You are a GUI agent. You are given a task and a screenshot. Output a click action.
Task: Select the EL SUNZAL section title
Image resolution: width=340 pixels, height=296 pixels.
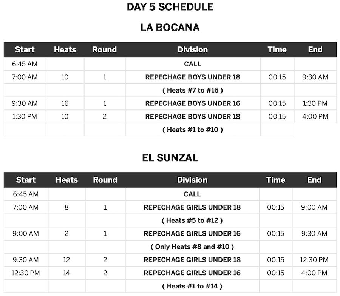tap(170, 158)
